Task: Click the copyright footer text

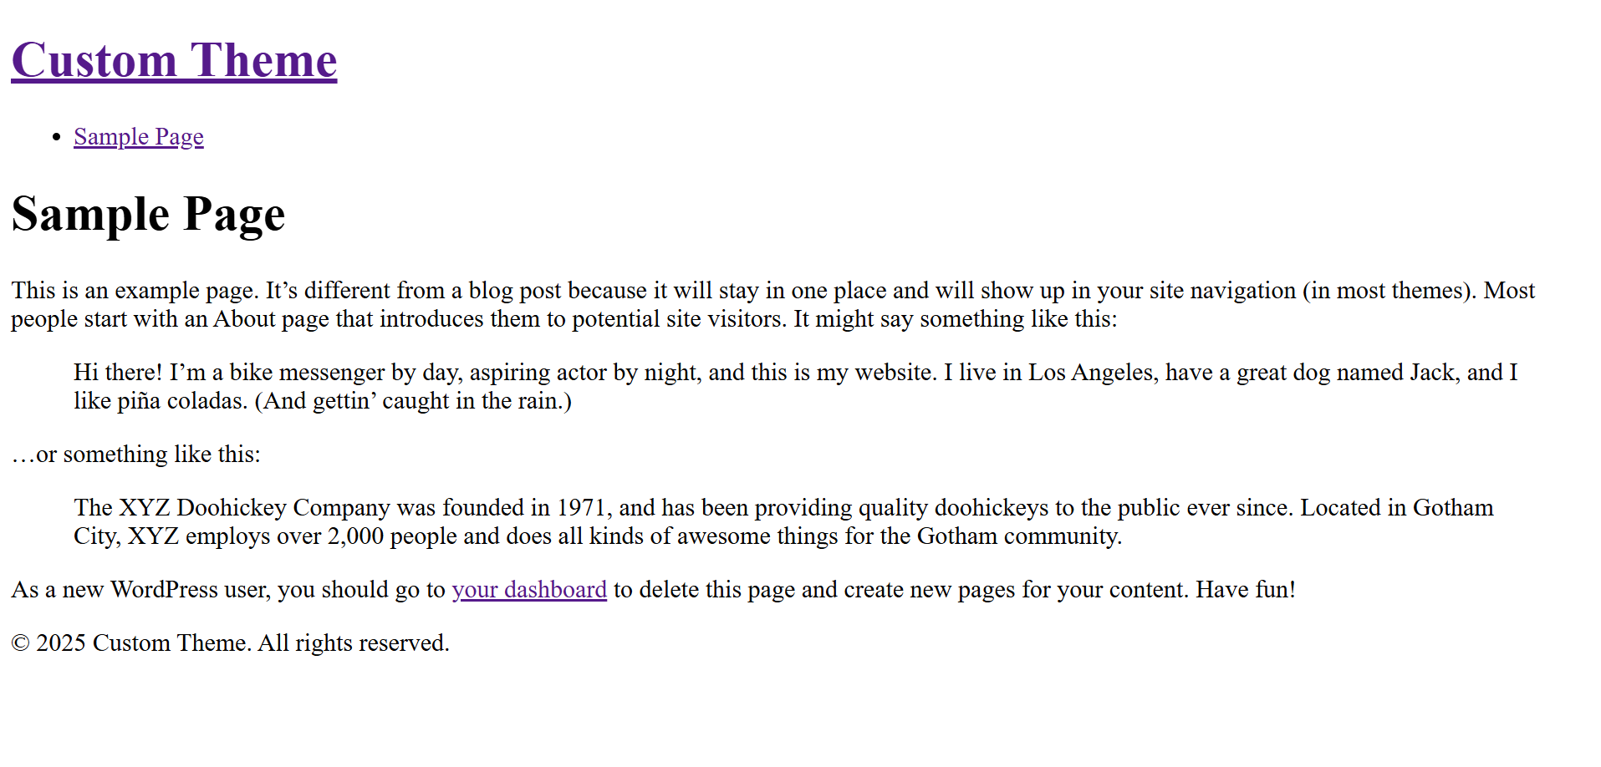Action: click(231, 643)
